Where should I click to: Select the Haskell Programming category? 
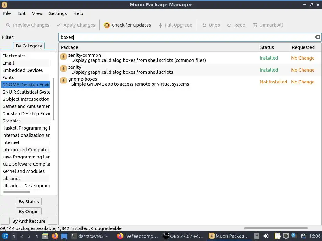26,128
